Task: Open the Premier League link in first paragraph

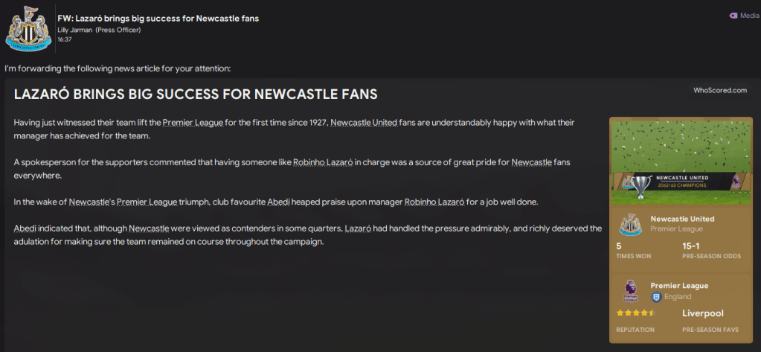Action: point(193,122)
